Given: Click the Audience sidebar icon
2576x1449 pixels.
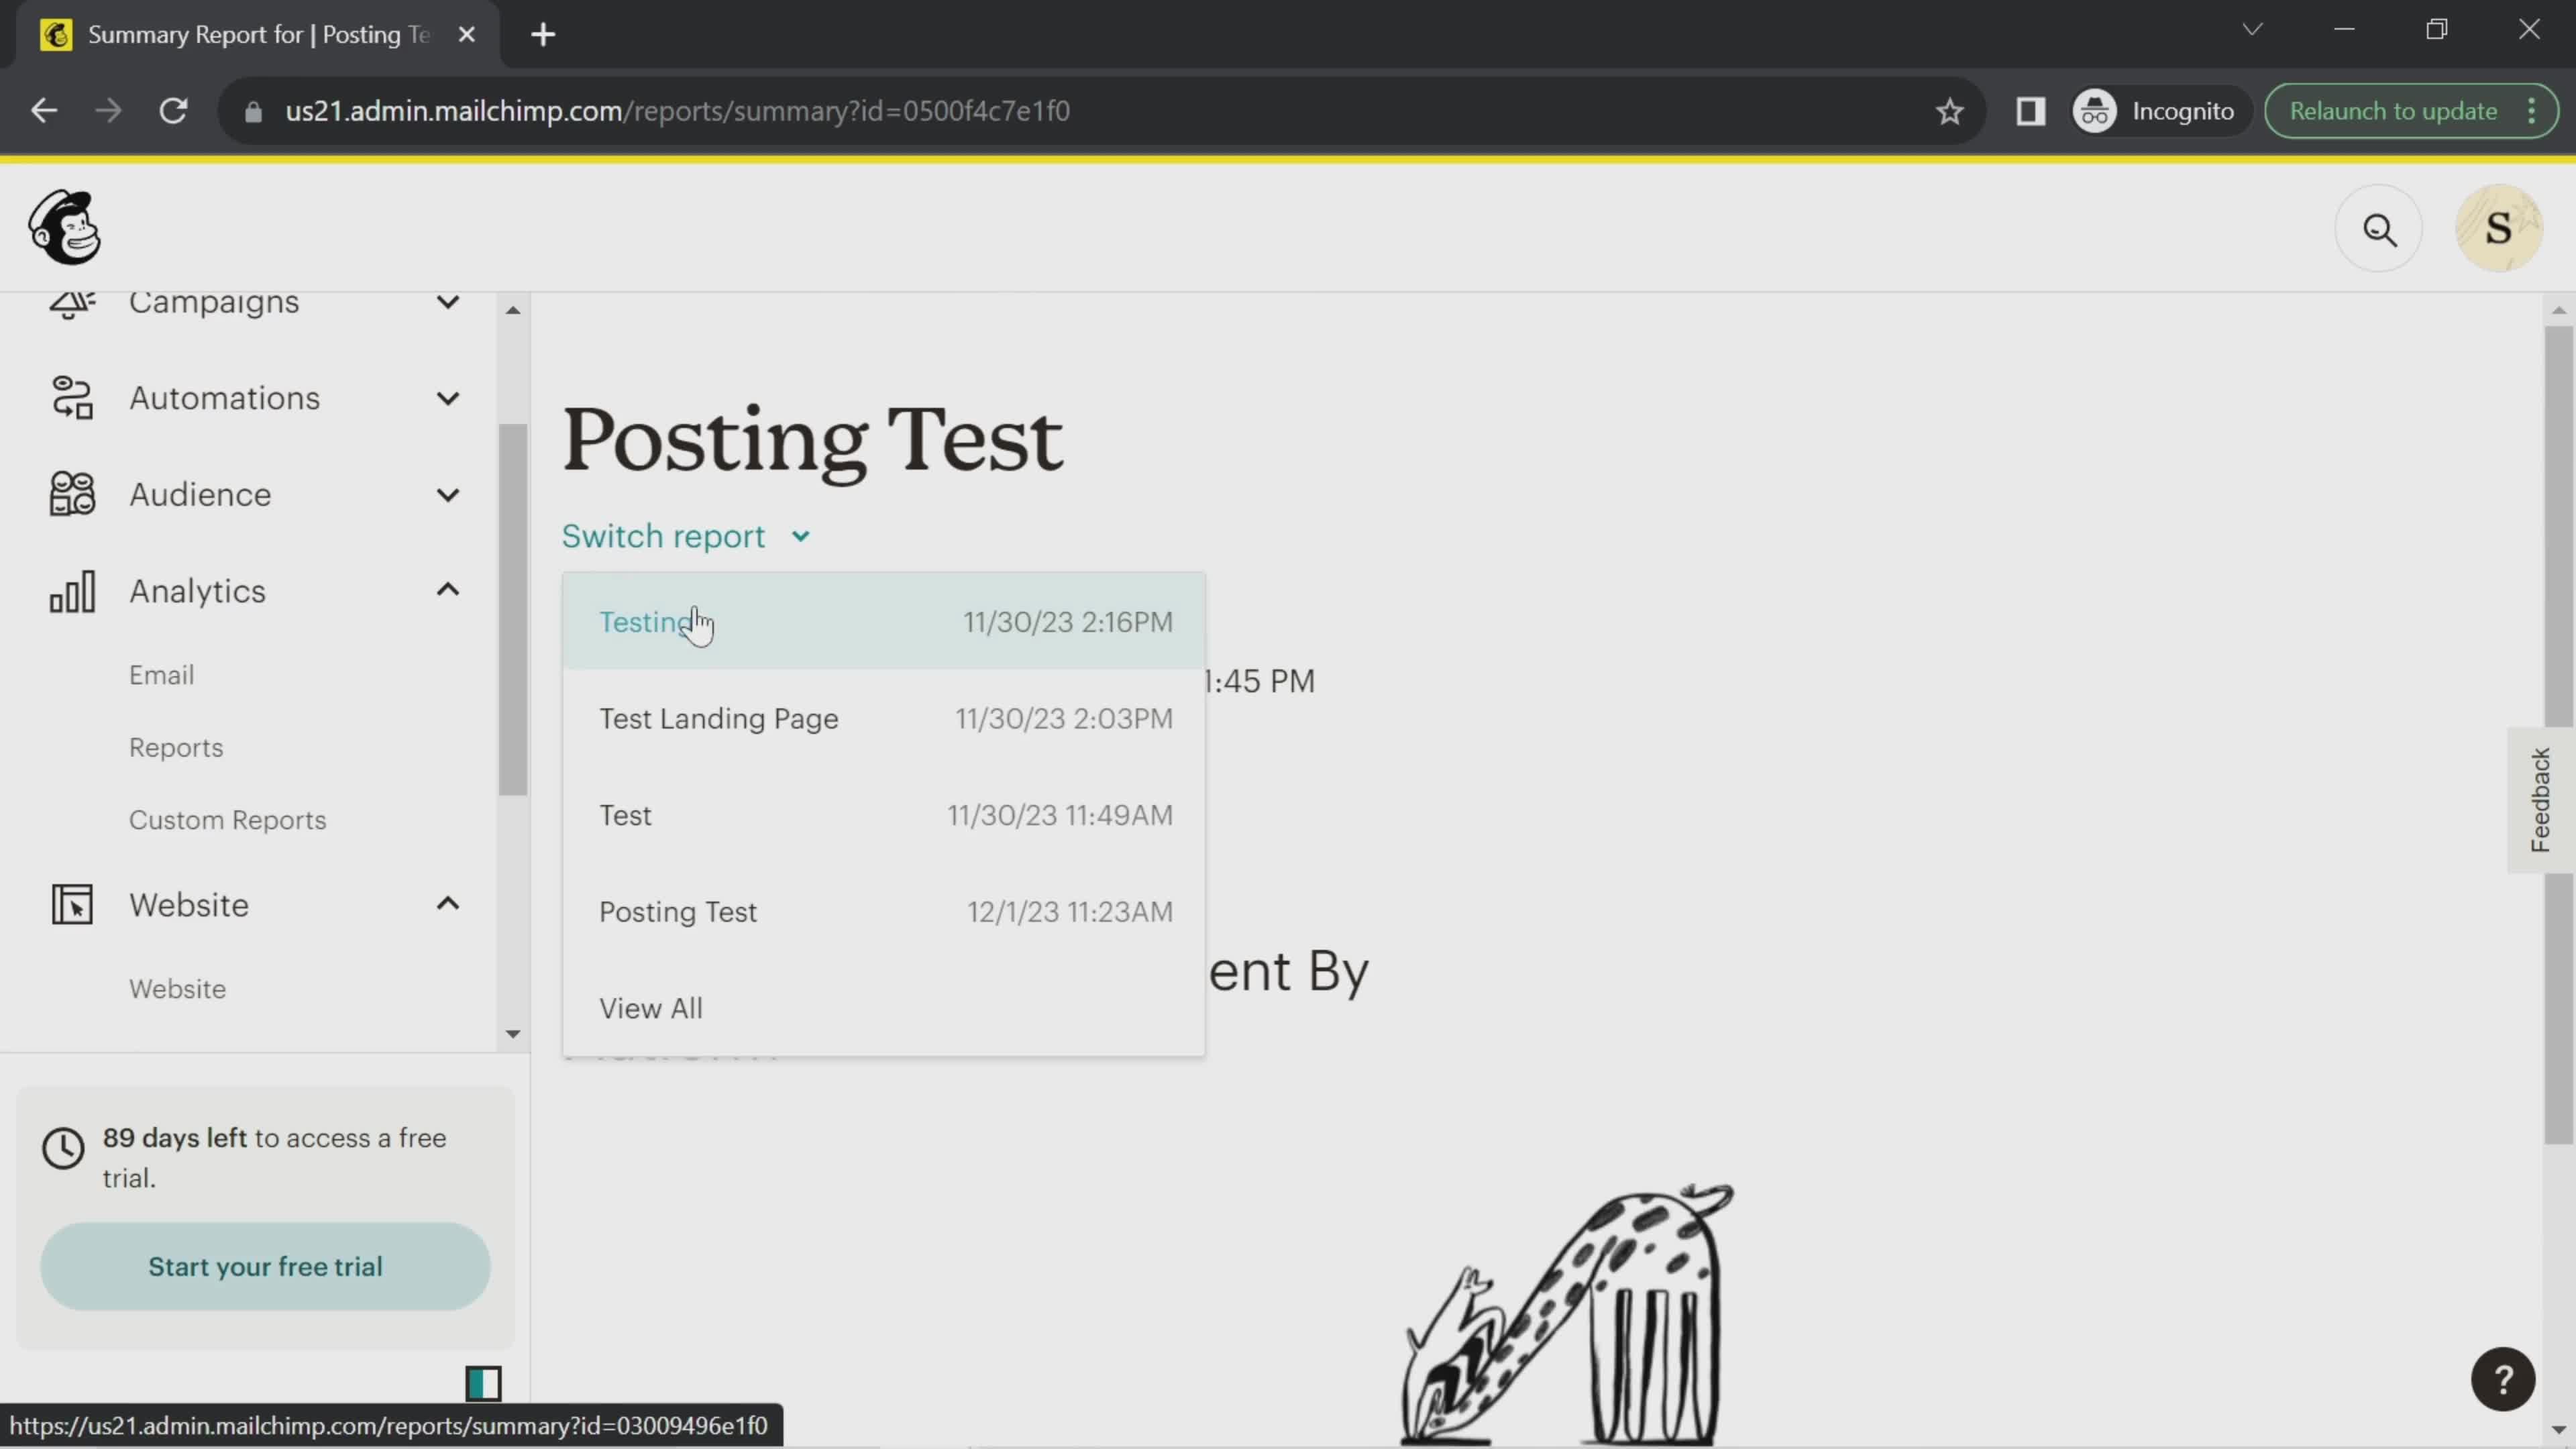Looking at the screenshot, I should click(x=72, y=494).
